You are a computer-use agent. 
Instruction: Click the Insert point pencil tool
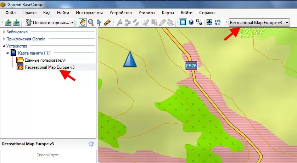[146, 23]
